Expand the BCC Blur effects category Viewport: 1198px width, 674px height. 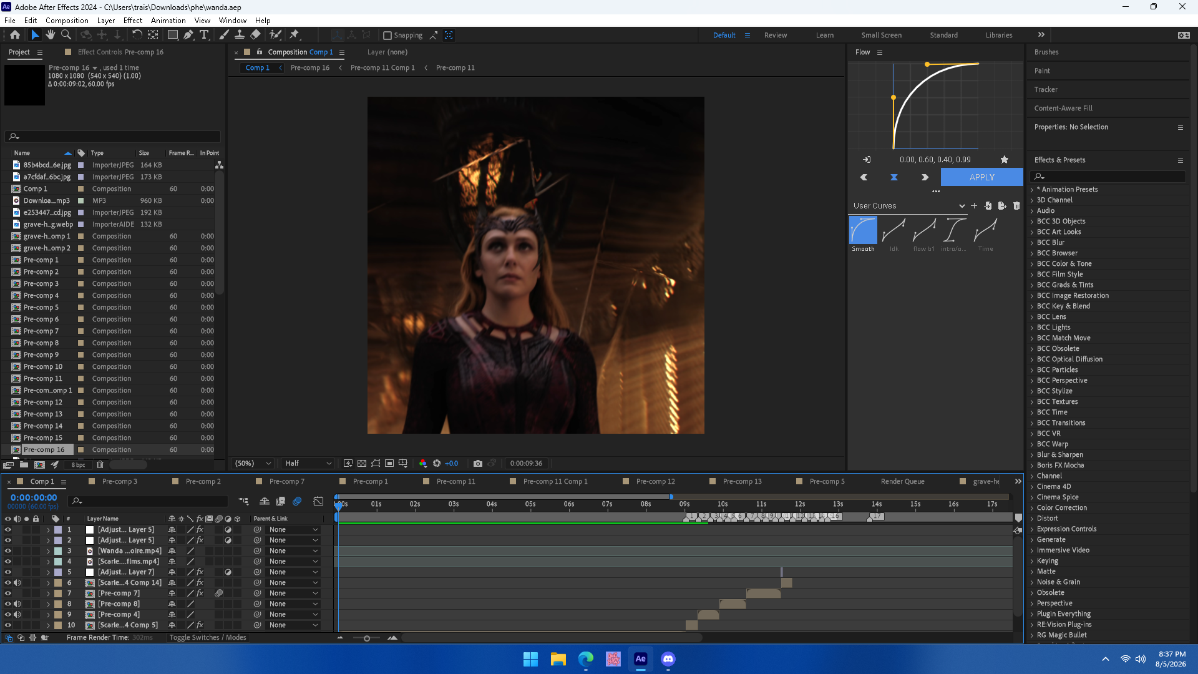pos(1032,243)
